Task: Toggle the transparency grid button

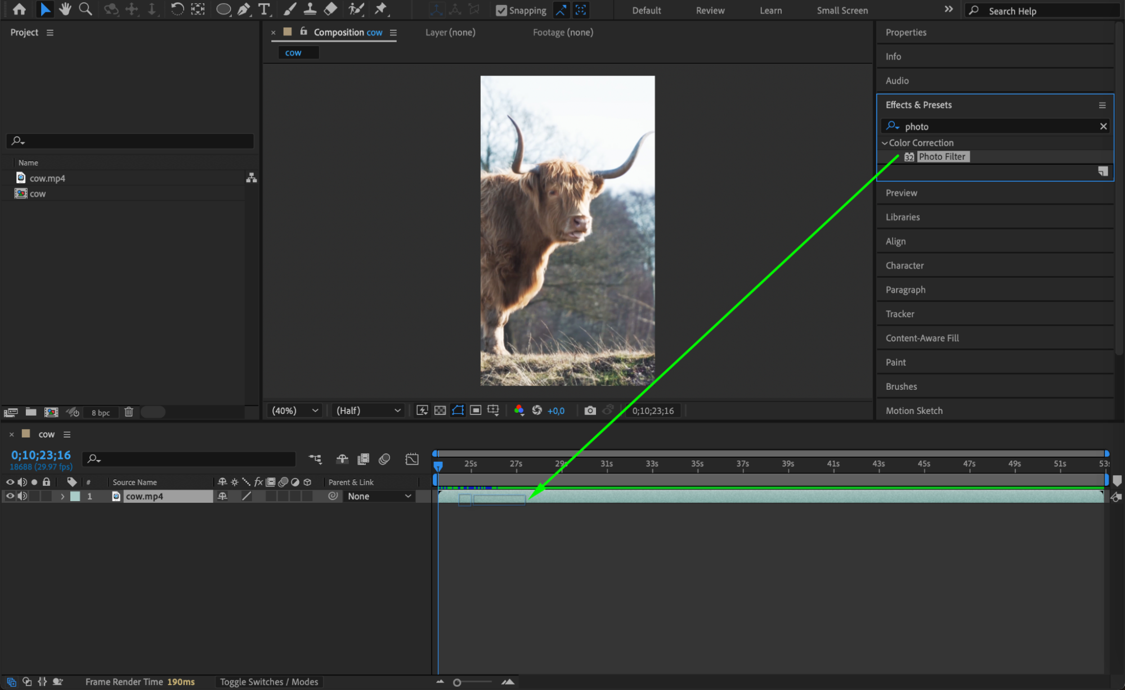Action: click(440, 411)
